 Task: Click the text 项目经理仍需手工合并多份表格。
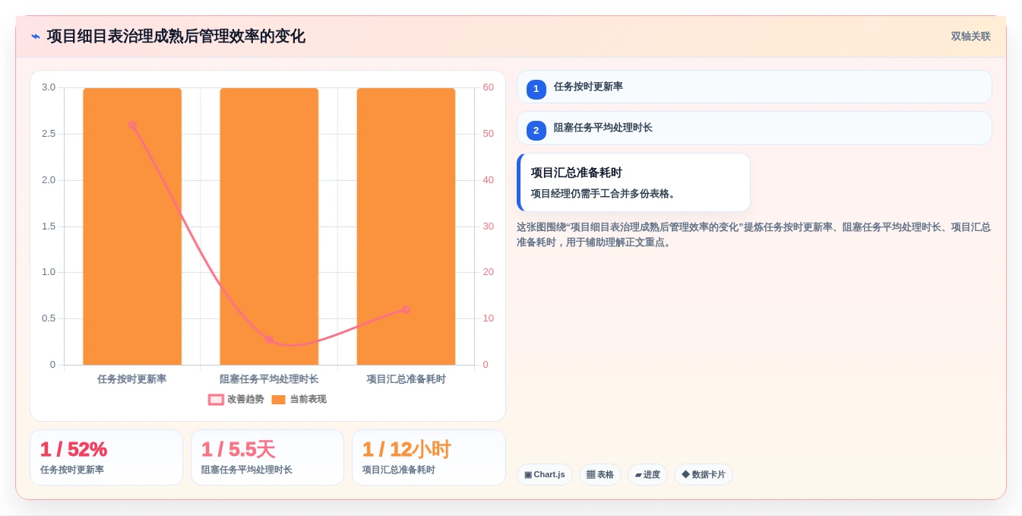click(x=604, y=194)
